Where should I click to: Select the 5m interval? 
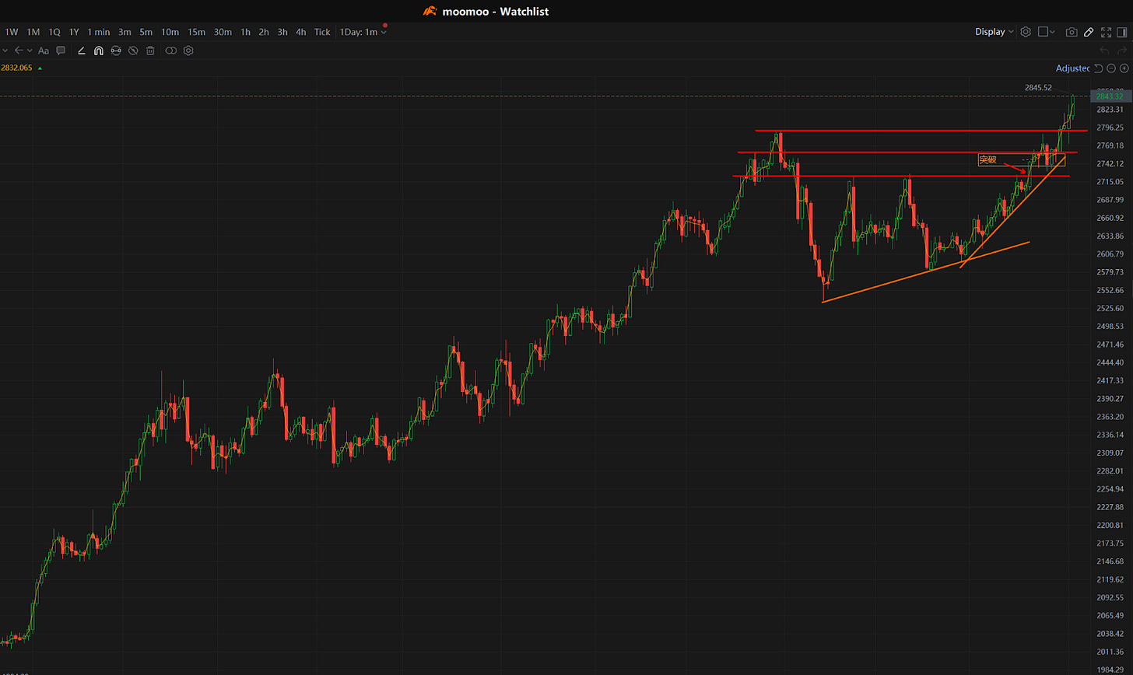coord(146,32)
